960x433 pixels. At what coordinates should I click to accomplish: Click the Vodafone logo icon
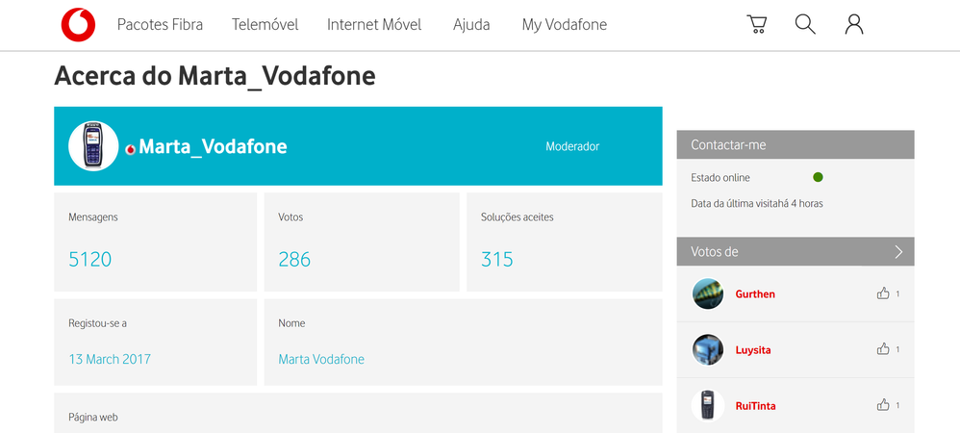tap(78, 25)
